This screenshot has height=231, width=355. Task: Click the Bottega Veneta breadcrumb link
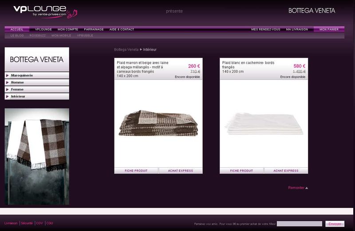(x=126, y=50)
